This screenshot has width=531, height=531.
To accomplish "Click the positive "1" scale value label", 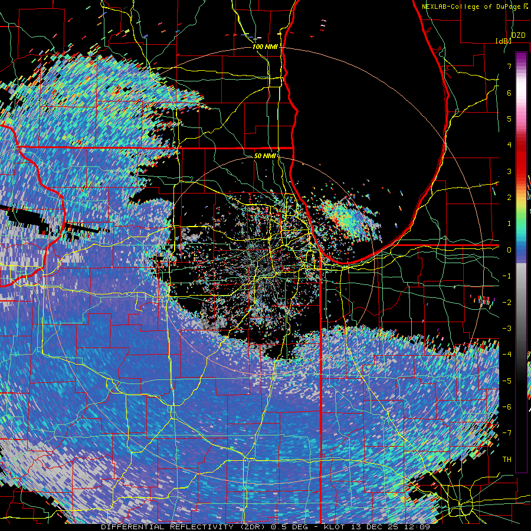I will click(509, 224).
